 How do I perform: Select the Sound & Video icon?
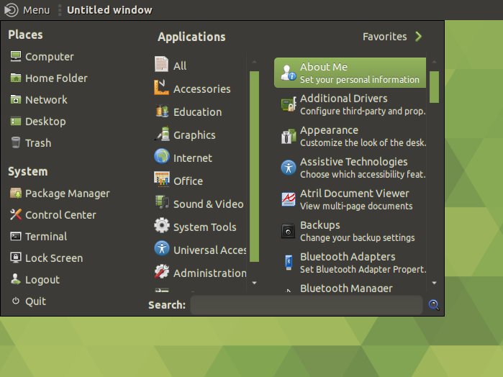pyautogui.click(x=162, y=202)
